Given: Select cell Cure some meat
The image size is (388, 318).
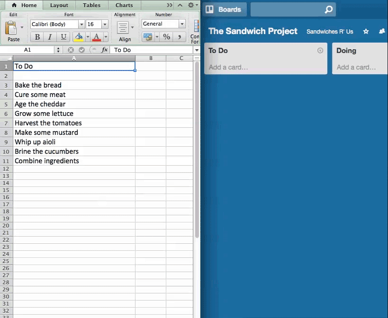Looking at the screenshot, I should (x=74, y=95).
